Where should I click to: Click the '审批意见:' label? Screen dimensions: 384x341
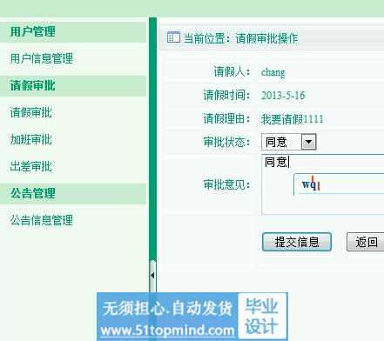point(226,184)
